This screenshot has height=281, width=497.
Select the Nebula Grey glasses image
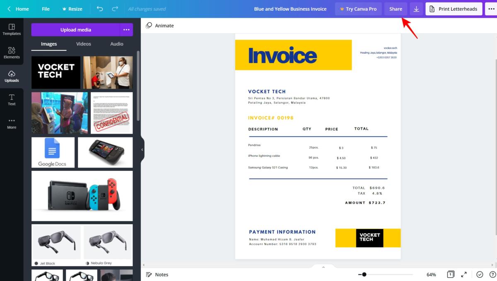pyautogui.click(x=108, y=245)
